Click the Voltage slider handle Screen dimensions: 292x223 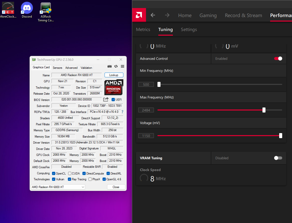click(x=281, y=136)
